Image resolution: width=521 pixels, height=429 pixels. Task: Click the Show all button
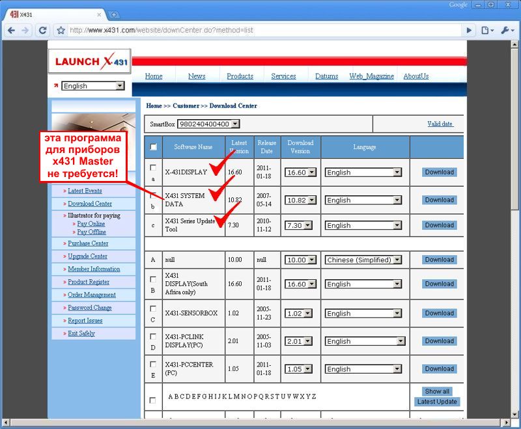[437, 391]
